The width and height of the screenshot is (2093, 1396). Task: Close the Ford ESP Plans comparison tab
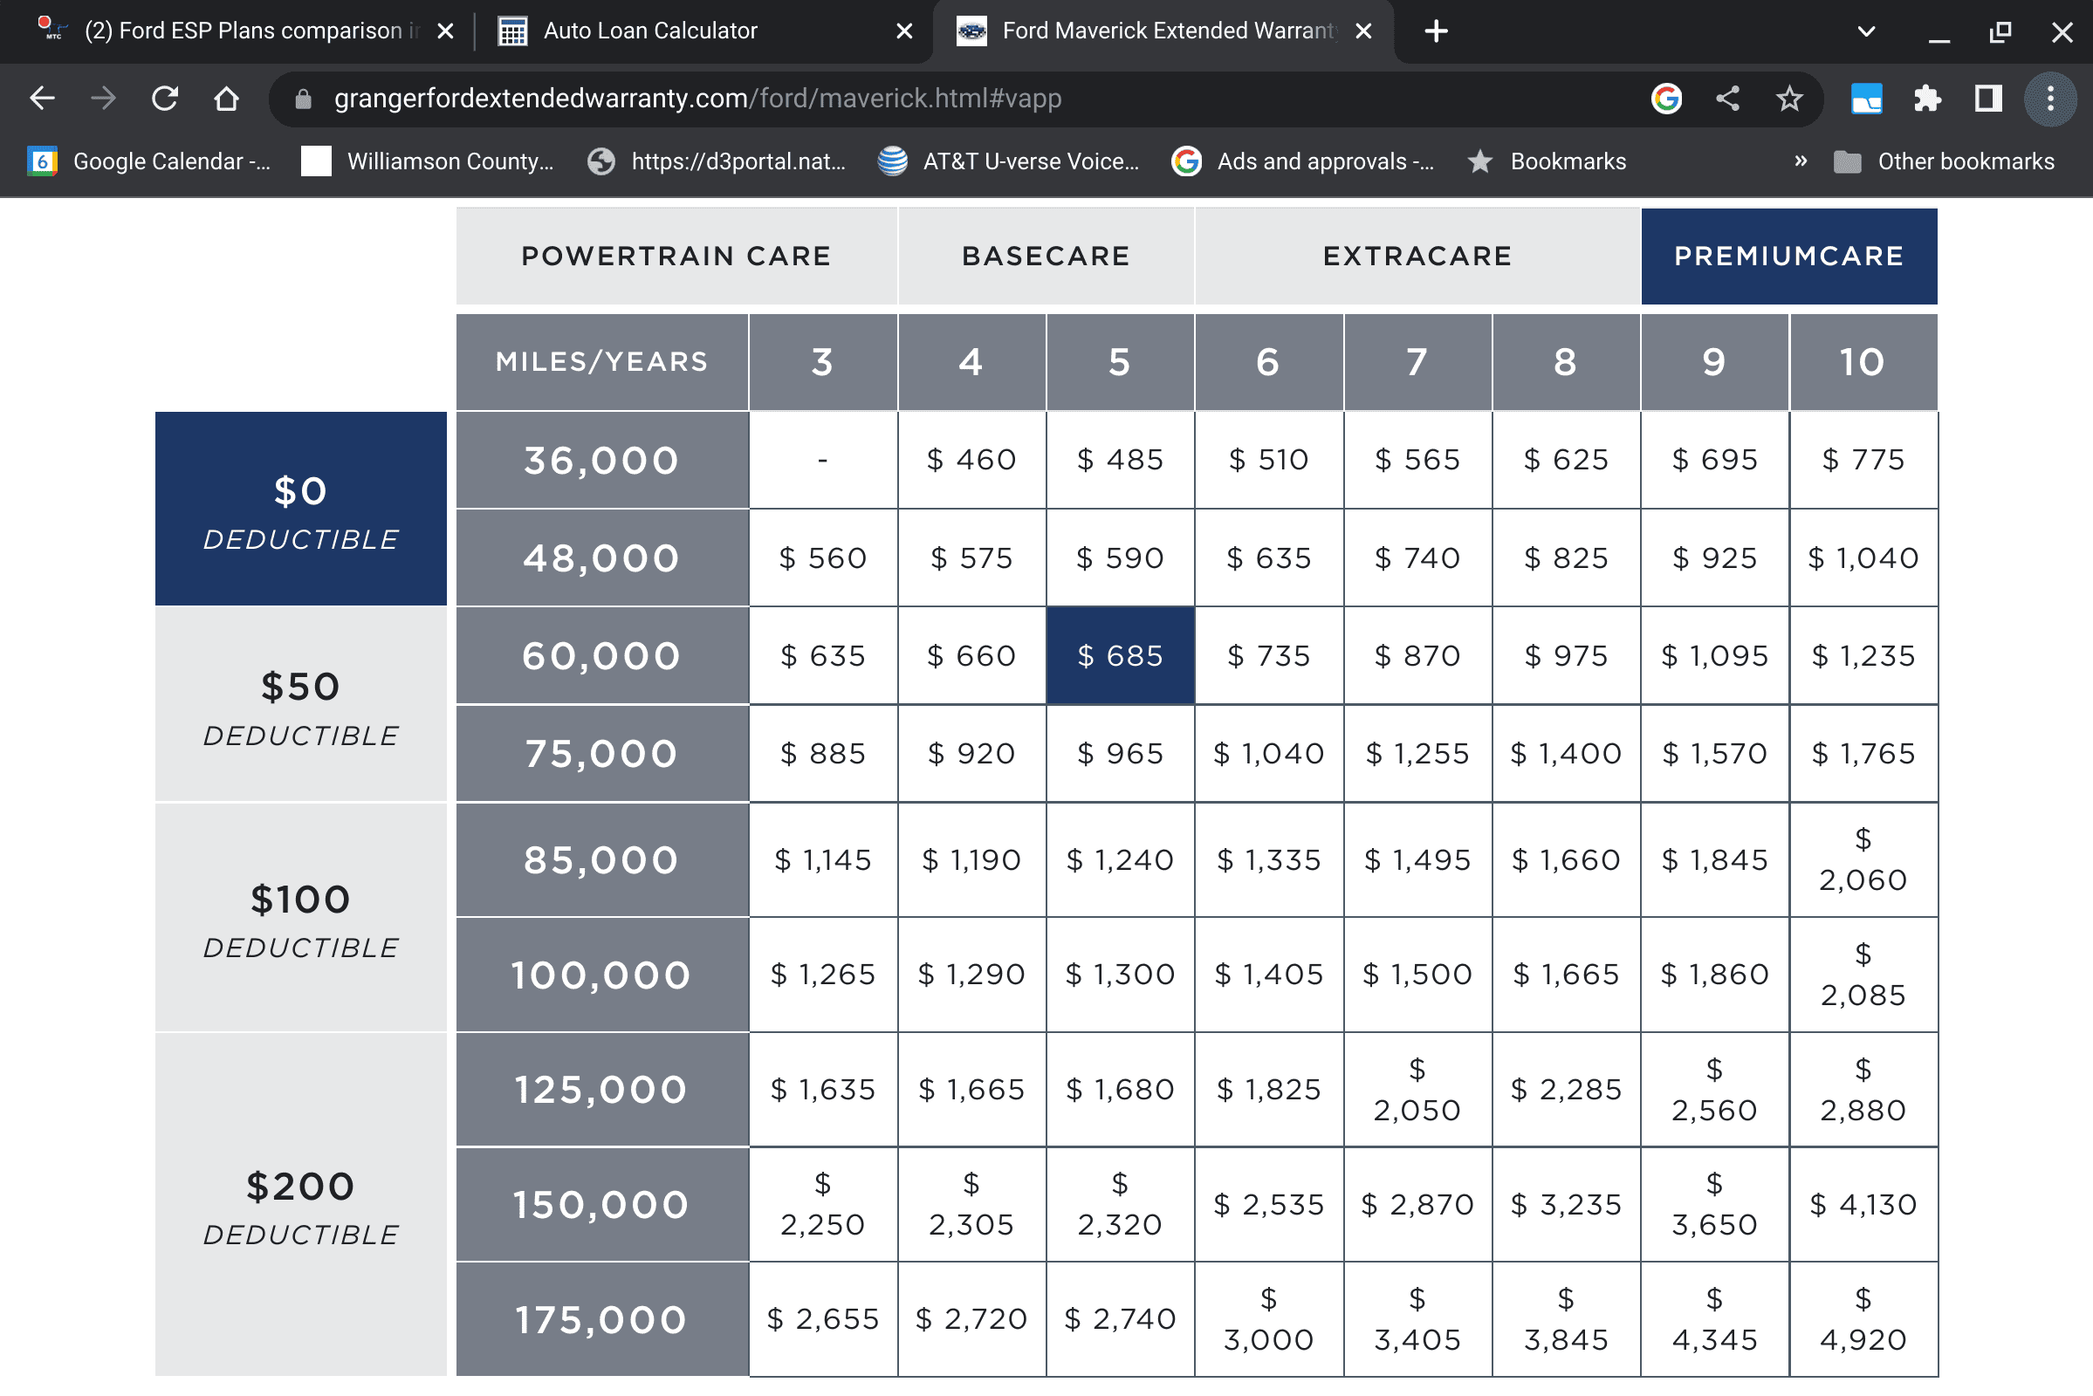[x=446, y=31]
